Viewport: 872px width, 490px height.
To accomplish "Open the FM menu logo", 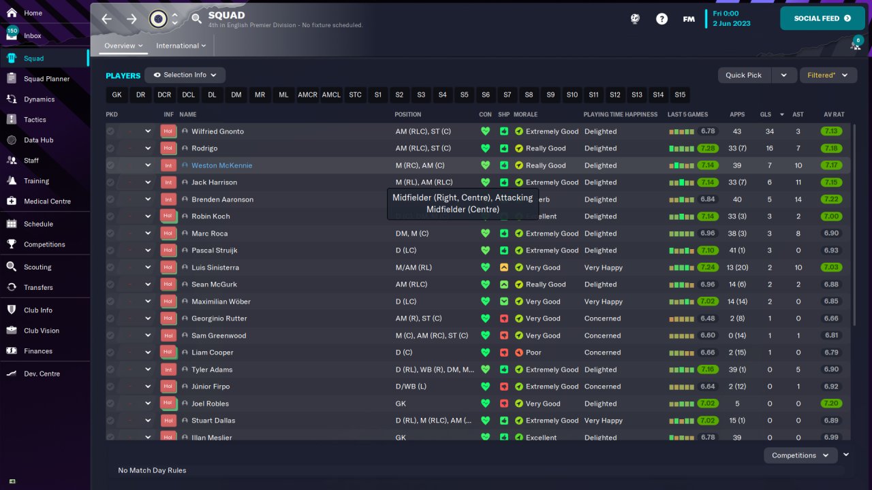I will click(689, 19).
